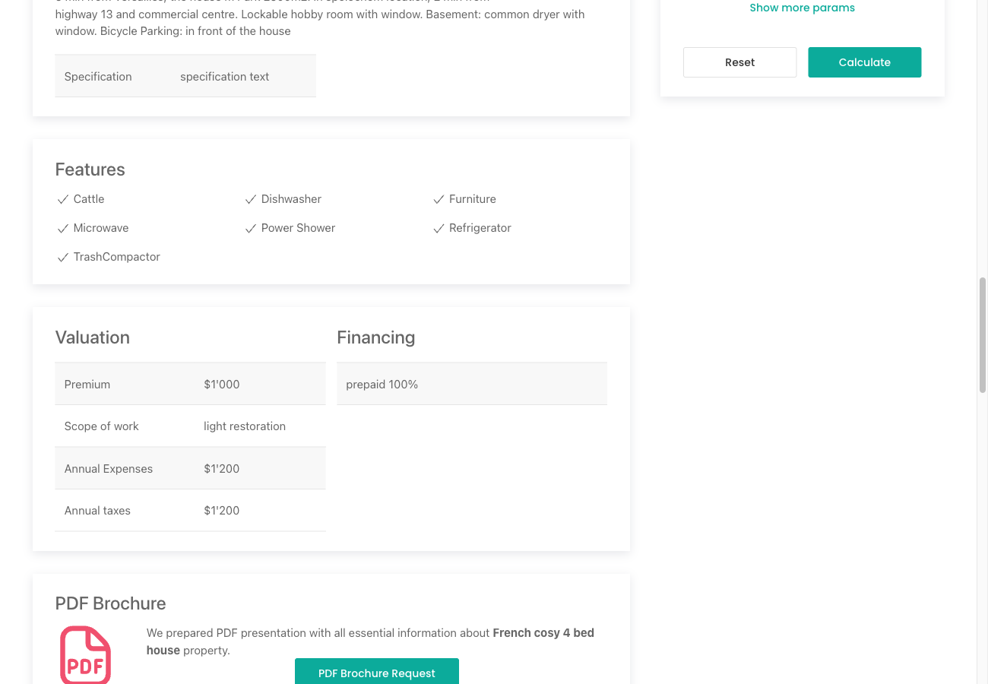Expand the calculator with Show more params
The image size is (988, 684).
pos(802,8)
